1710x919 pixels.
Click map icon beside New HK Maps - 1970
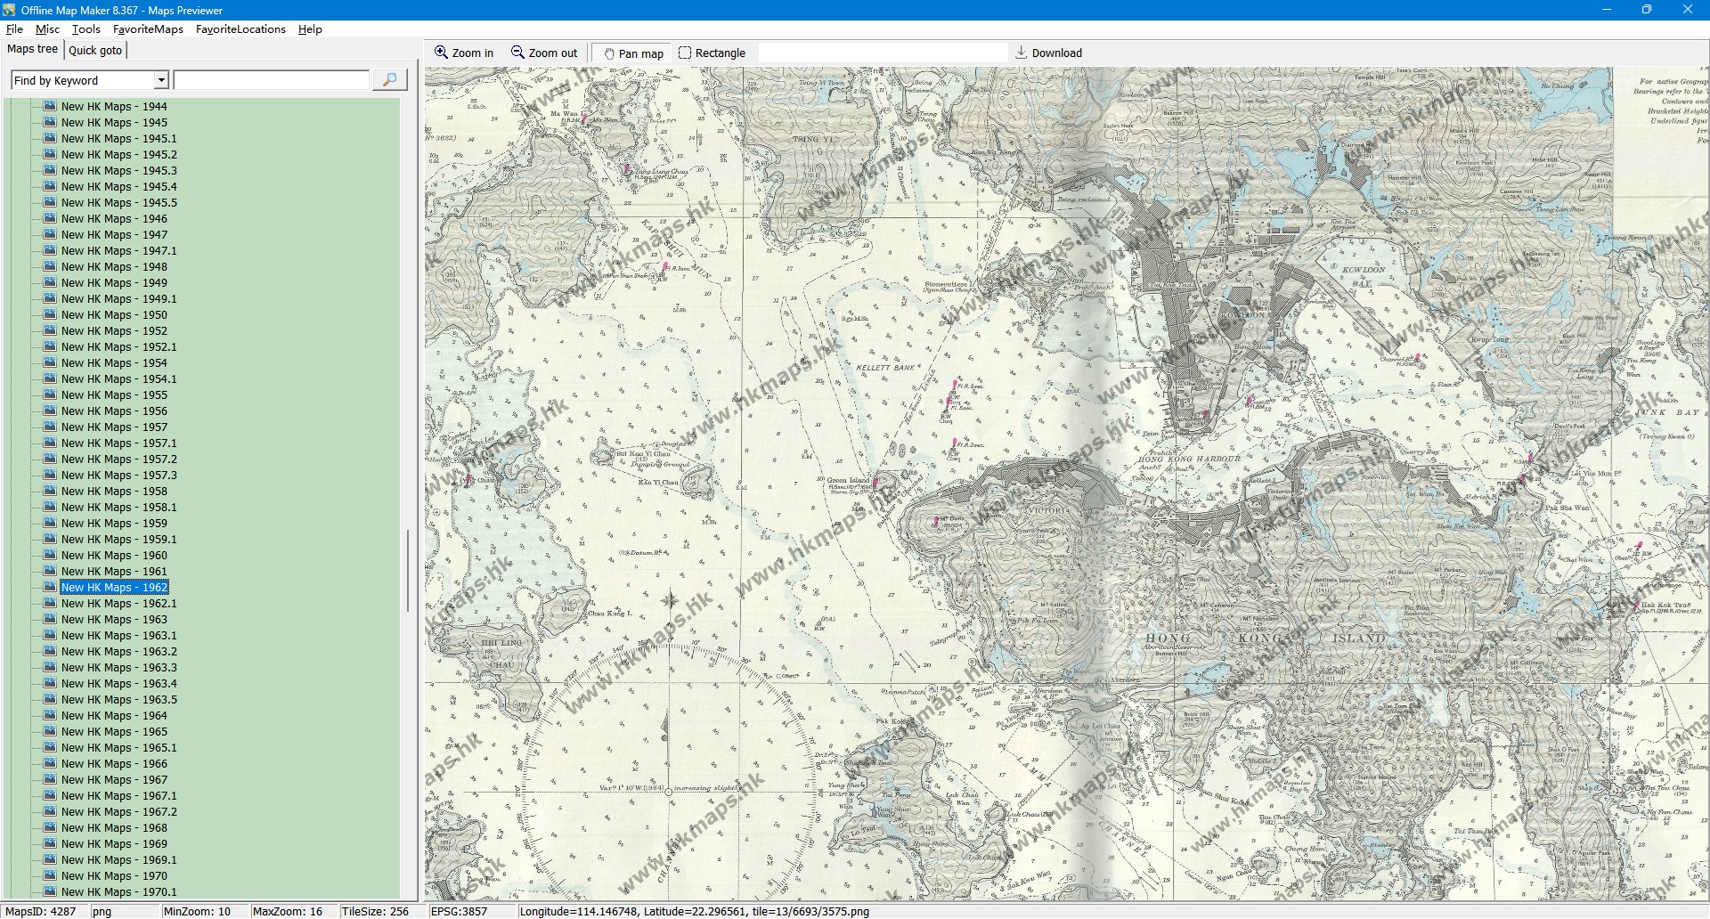click(x=50, y=875)
